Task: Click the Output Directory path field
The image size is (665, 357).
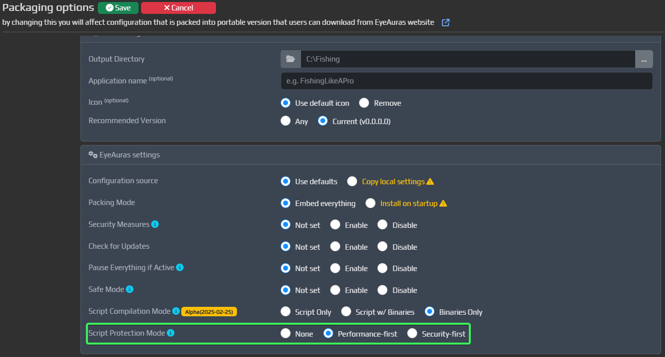Action: point(468,59)
